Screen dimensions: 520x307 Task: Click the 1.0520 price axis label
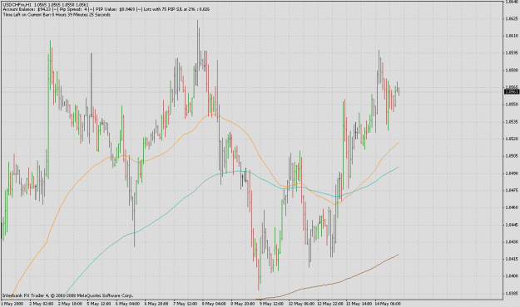[511, 139]
